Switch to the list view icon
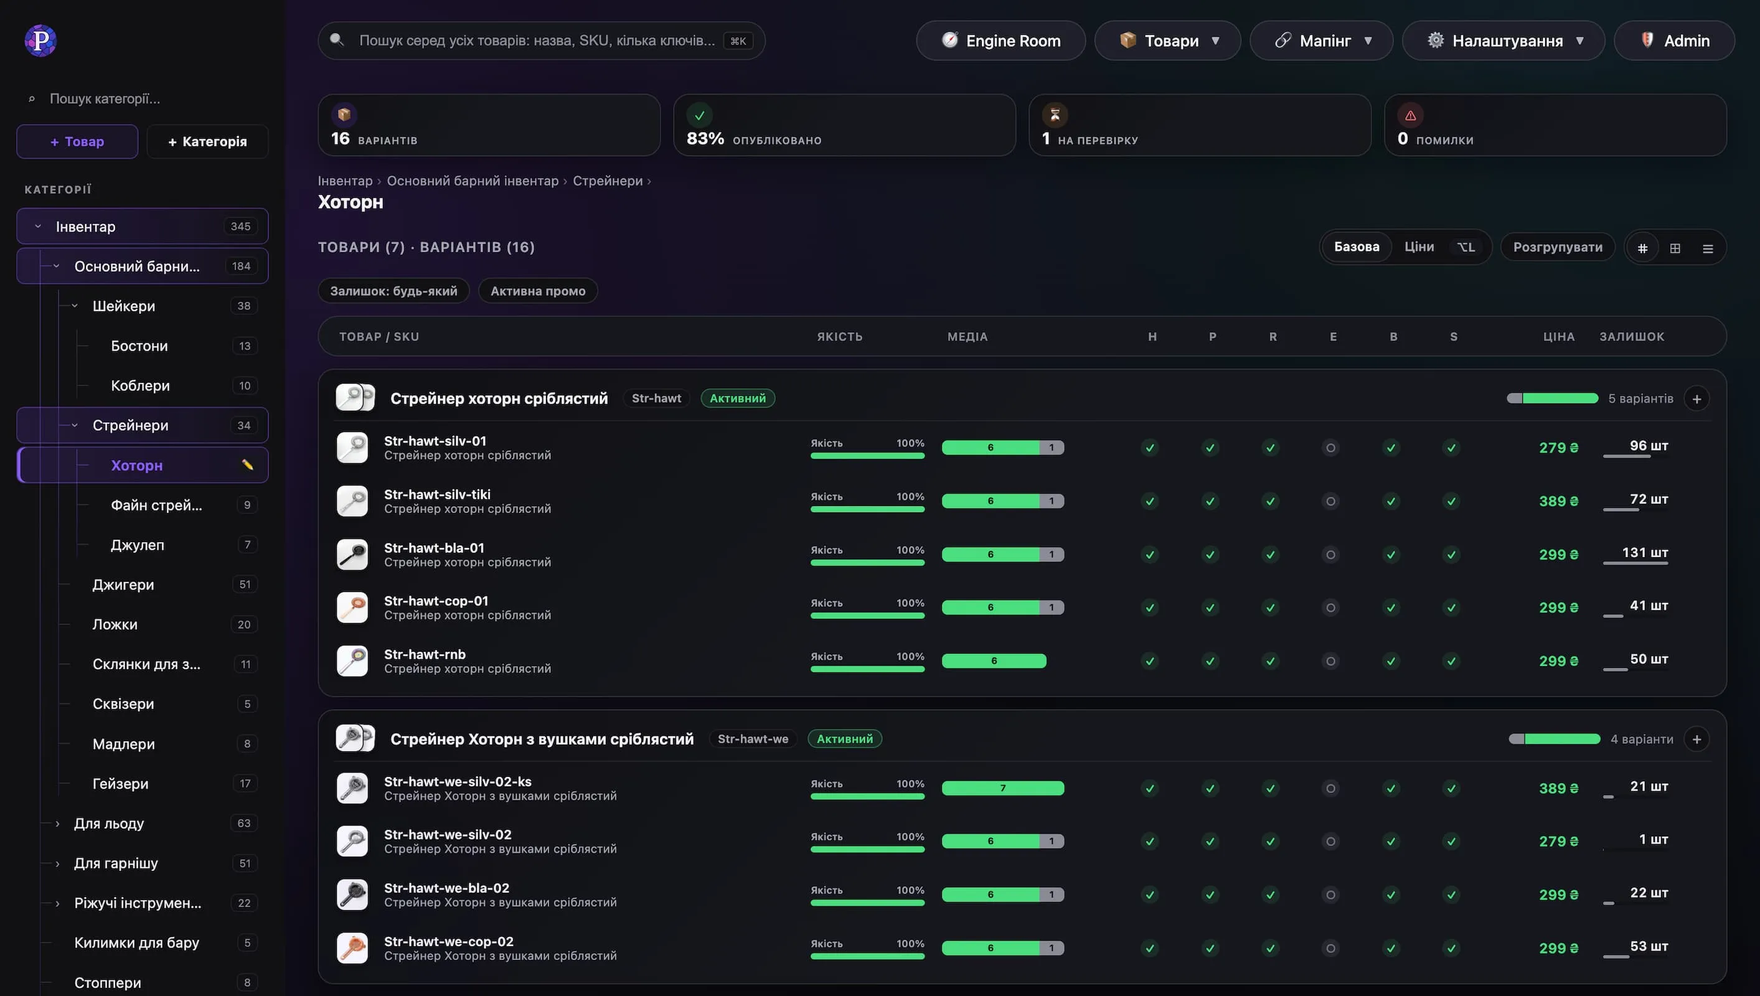The width and height of the screenshot is (1760, 996). point(1708,248)
